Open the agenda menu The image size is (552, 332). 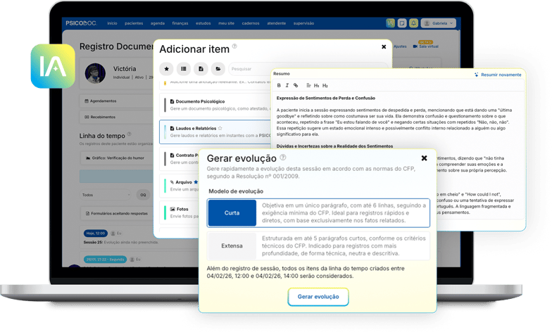(158, 23)
